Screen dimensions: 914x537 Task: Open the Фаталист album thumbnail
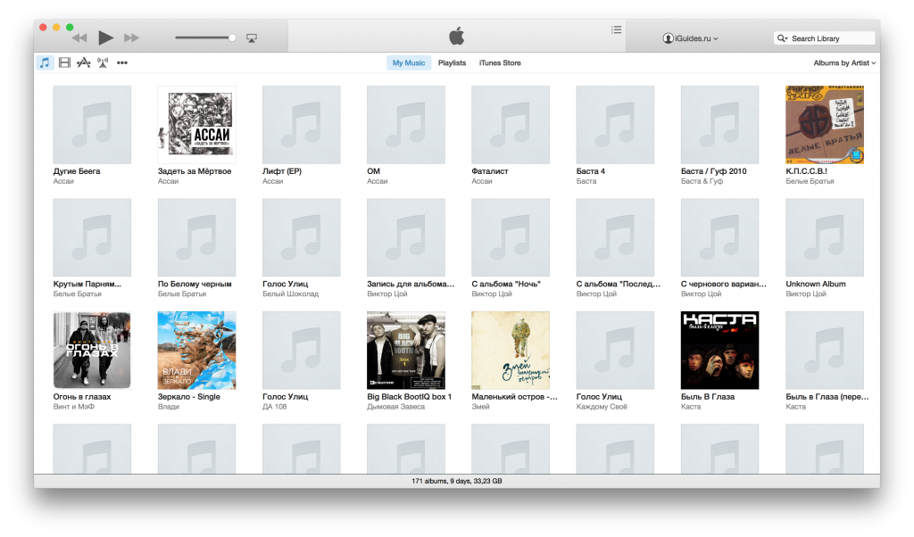(511, 125)
